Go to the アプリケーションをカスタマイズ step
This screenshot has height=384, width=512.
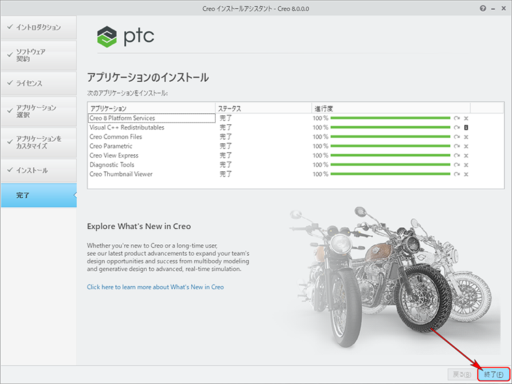(38, 143)
